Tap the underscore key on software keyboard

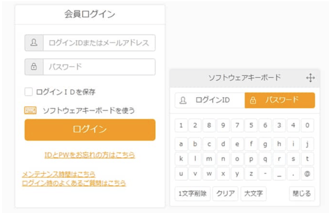click(x=279, y=174)
